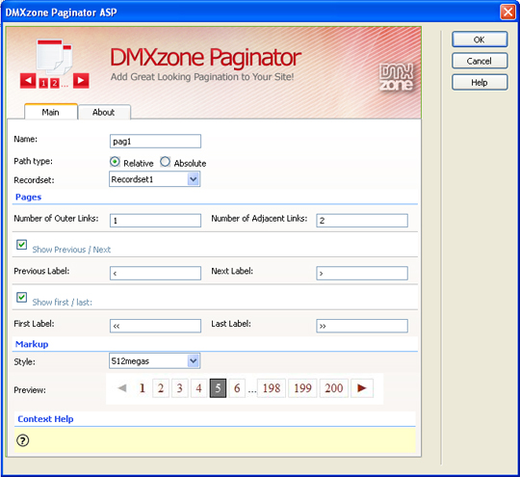The width and height of the screenshot is (520, 477).
Task: Click the previous arrow in pagination preview
Action: coord(122,387)
